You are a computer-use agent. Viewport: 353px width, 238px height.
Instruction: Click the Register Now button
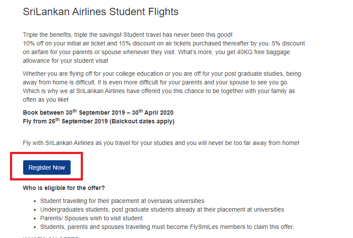(x=46, y=167)
